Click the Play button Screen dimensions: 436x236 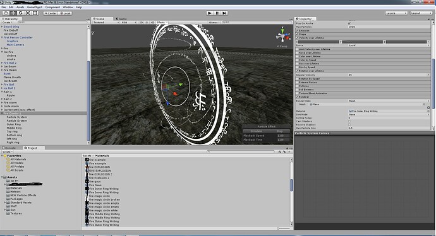[210, 13]
